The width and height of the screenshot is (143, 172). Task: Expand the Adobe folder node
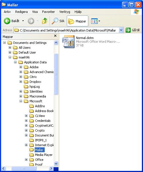click(21, 67)
